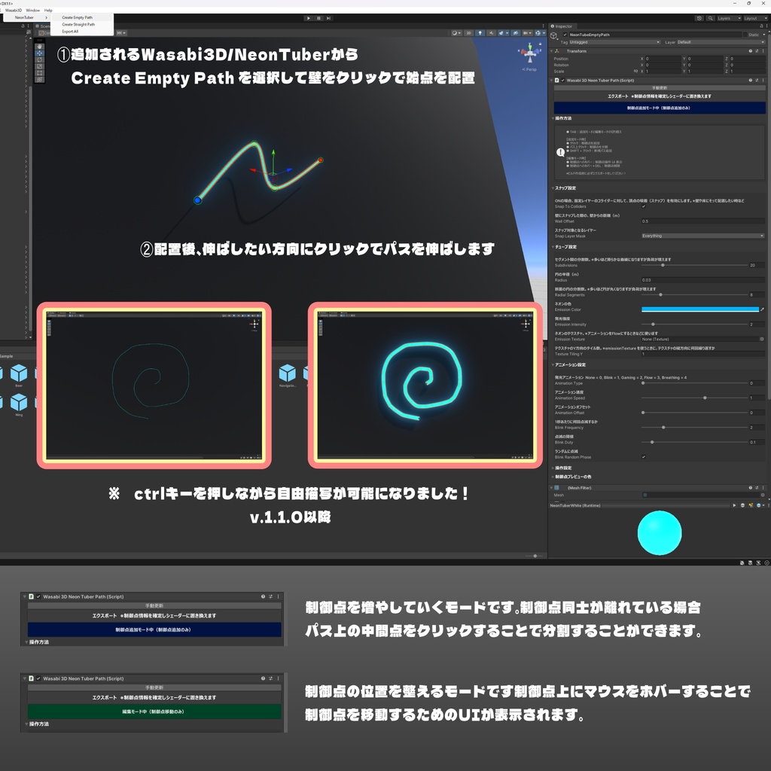Open the Layer Default dropdown
771x771 pixels.
721,42
